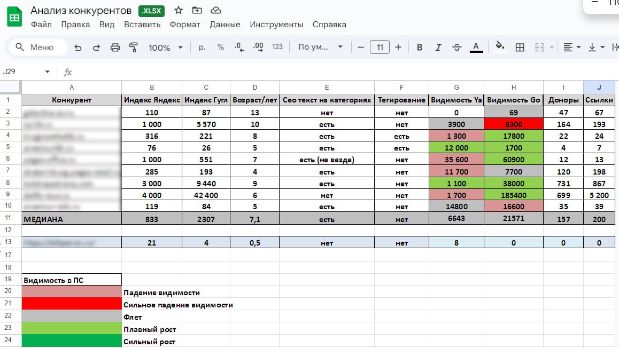Toggle bold formatting
The width and height of the screenshot is (619, 348).
pos(420,48)
